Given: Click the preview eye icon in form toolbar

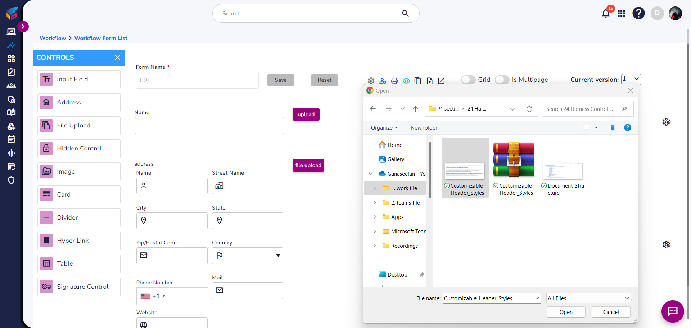Looking at the screenshot, I should 406,81.
